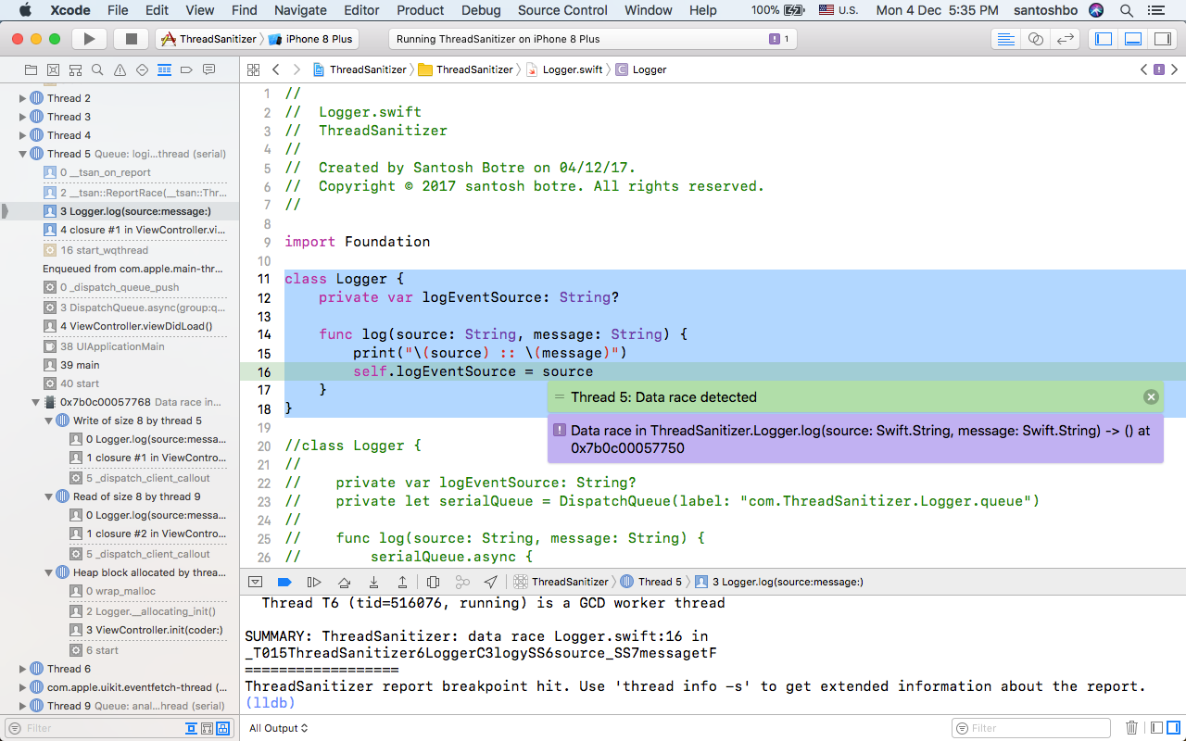1186x741 pixels.
Task: Select ThreadSanitizer scheme in toolbar
Action: coord(208,39)
